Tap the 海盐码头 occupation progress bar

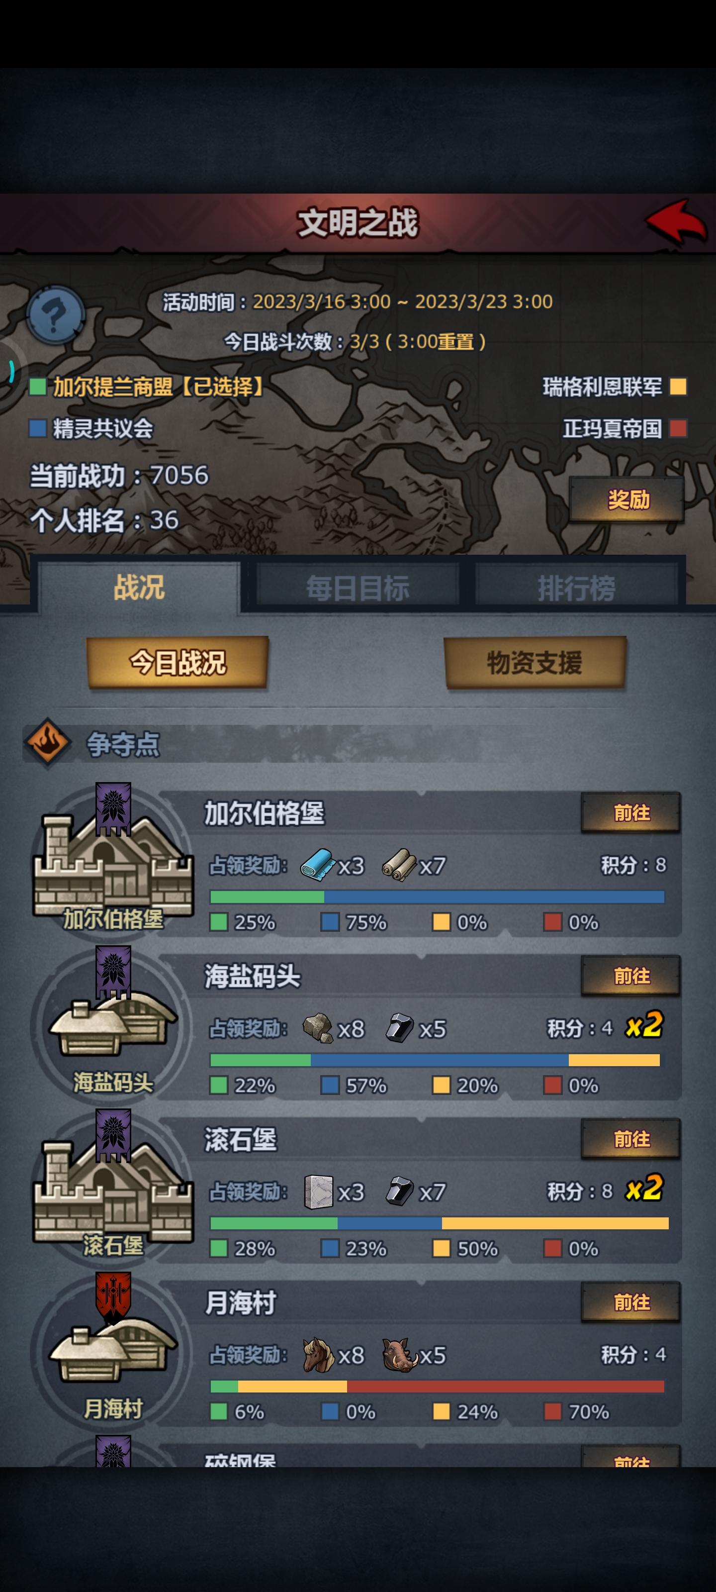(x=436, y=1060)
